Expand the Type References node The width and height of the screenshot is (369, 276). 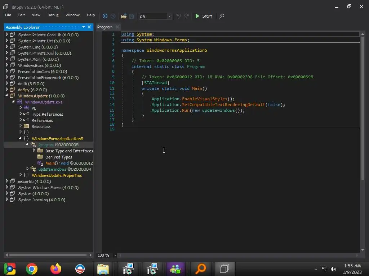coord(21,114)
